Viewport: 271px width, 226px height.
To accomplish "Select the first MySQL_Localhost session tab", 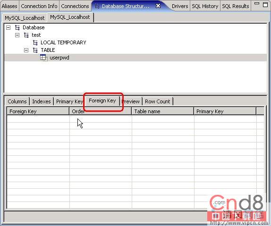I will (x=25, y=18).
